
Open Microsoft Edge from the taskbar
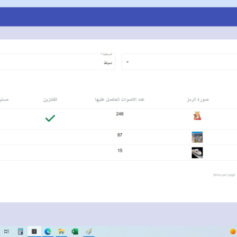click(48, 232)
